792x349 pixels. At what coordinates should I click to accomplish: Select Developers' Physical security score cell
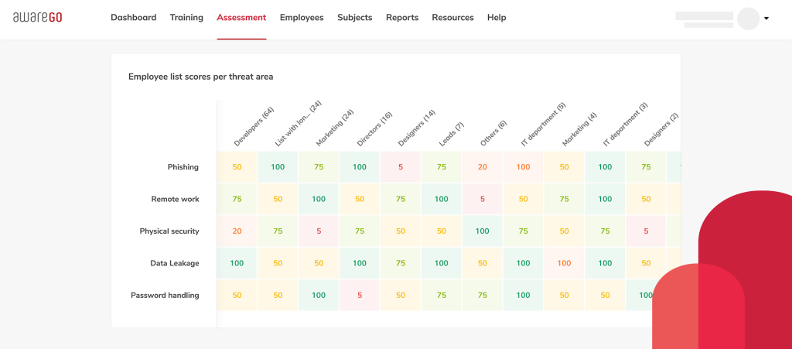pos(237,231)
